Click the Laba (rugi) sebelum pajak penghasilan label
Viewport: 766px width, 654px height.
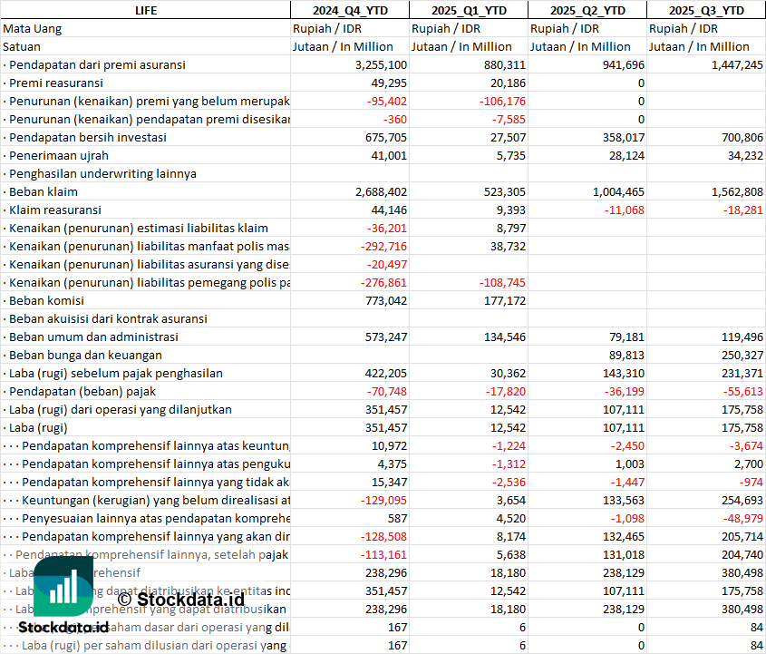pyautogui.click(x=116, y=373)
